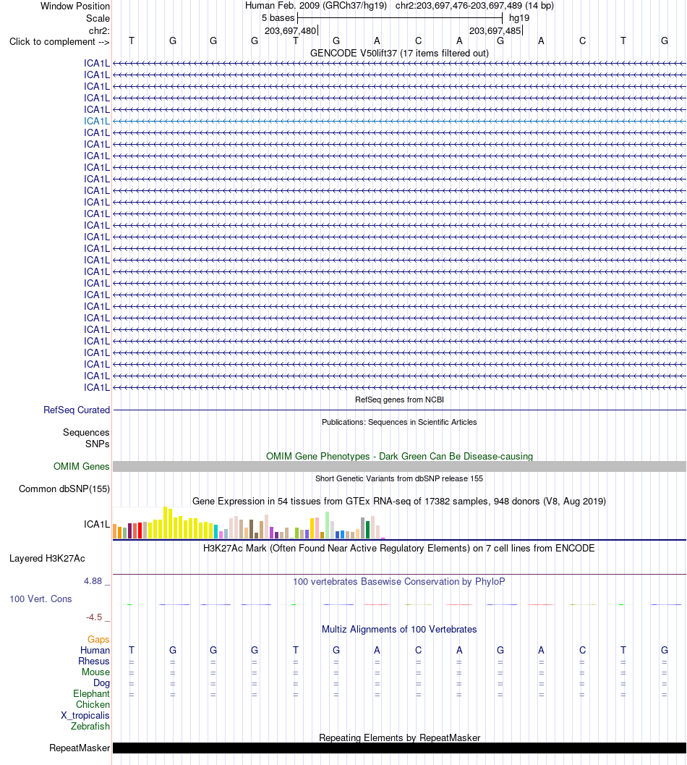Viewport: 687px width, 765px height.
Task: Open the GENCODE V50lift37 track title
Action: [399, 53]
